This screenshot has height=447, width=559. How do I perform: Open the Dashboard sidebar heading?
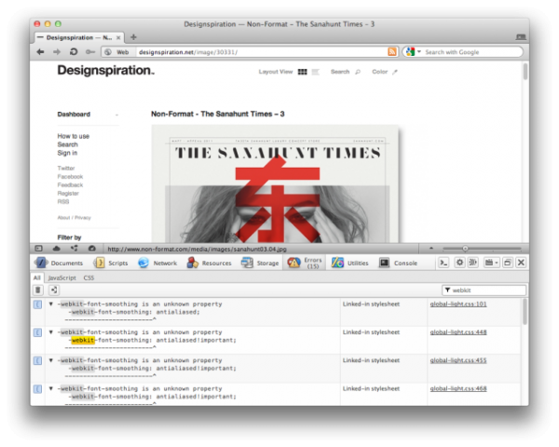coord(74,115)
